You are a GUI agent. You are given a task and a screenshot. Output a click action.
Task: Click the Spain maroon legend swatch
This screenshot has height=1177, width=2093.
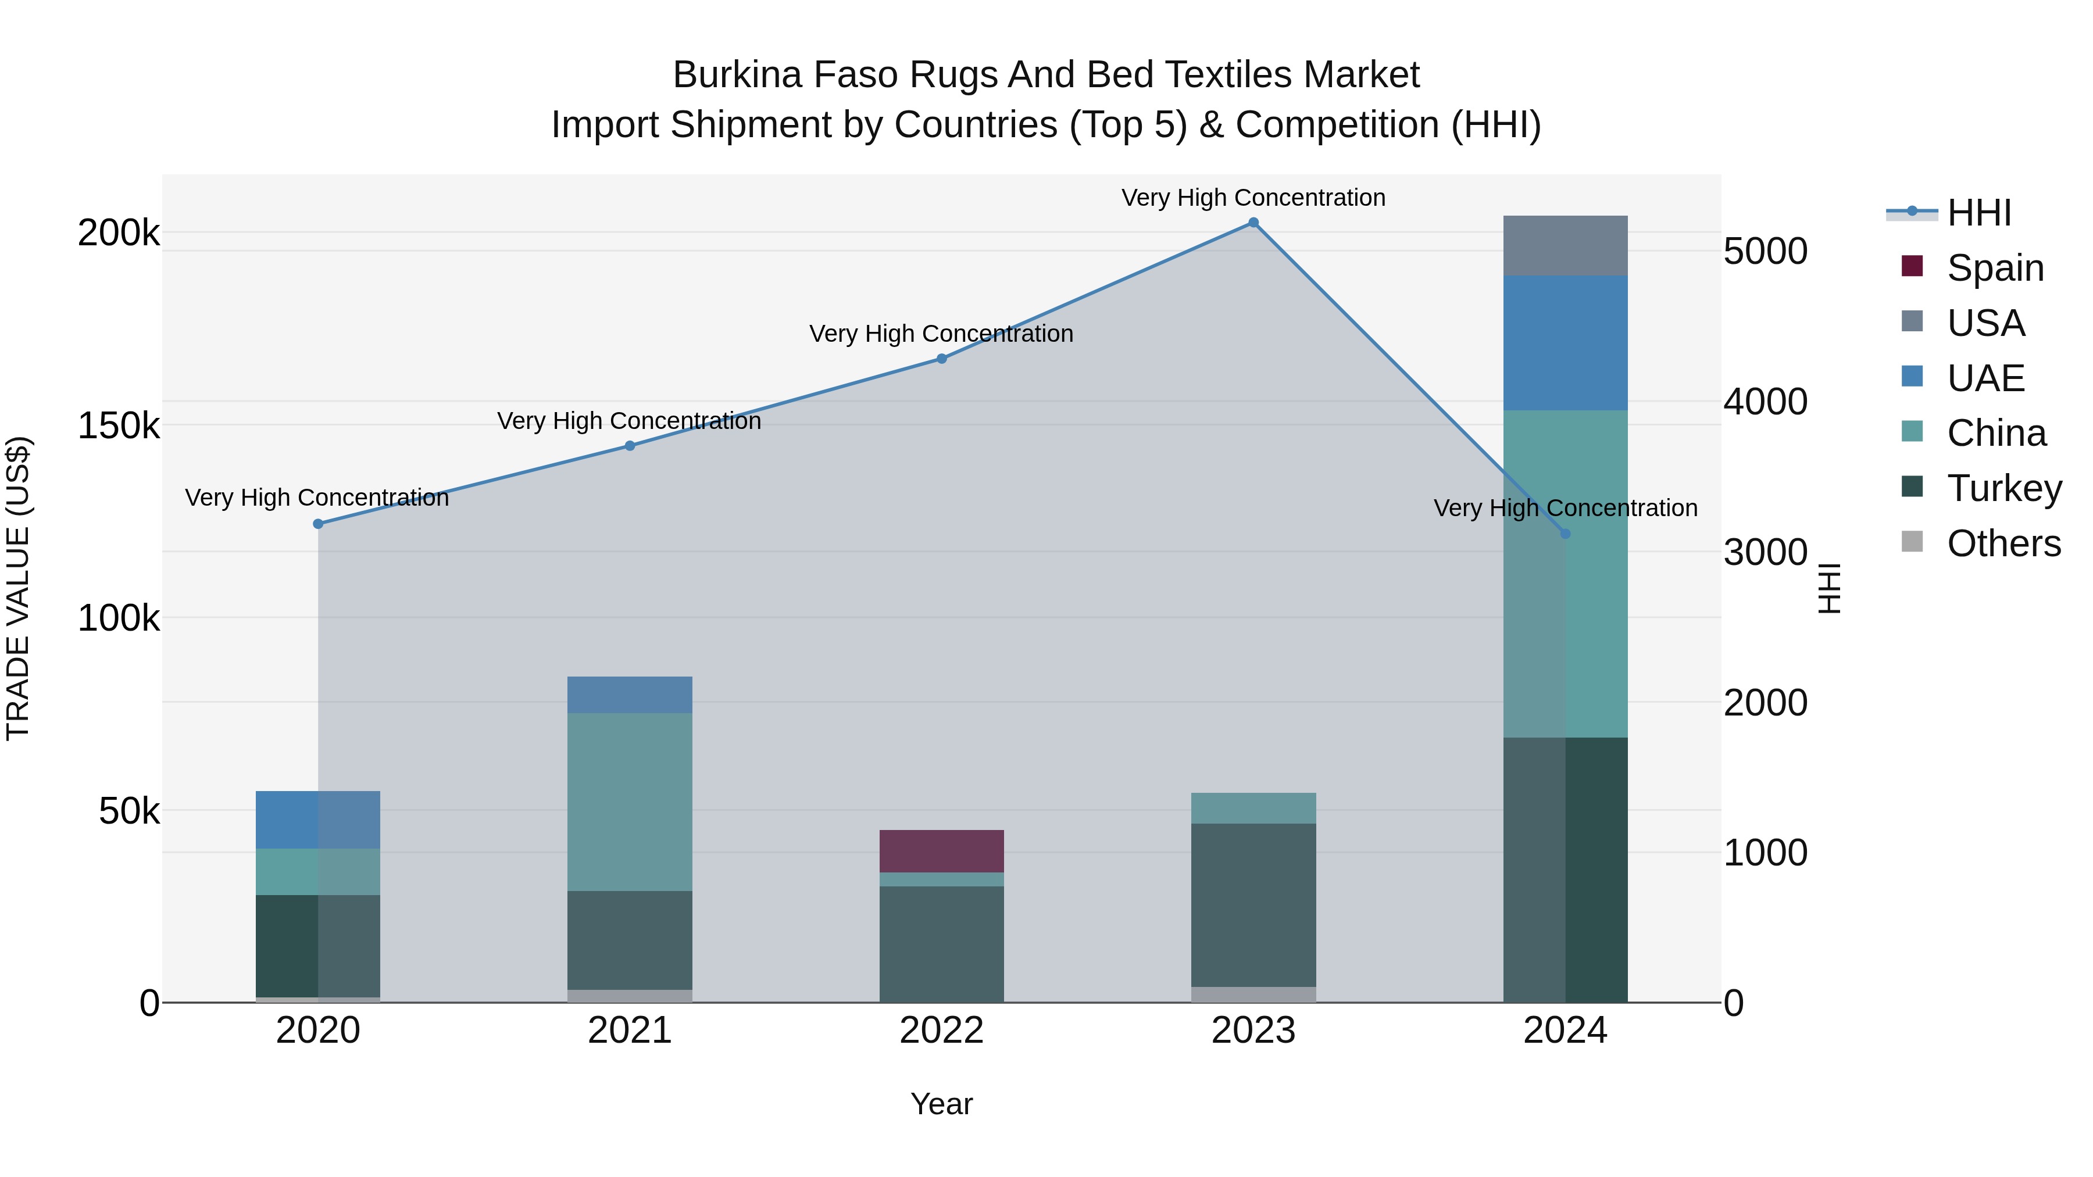pos(1913,266)
